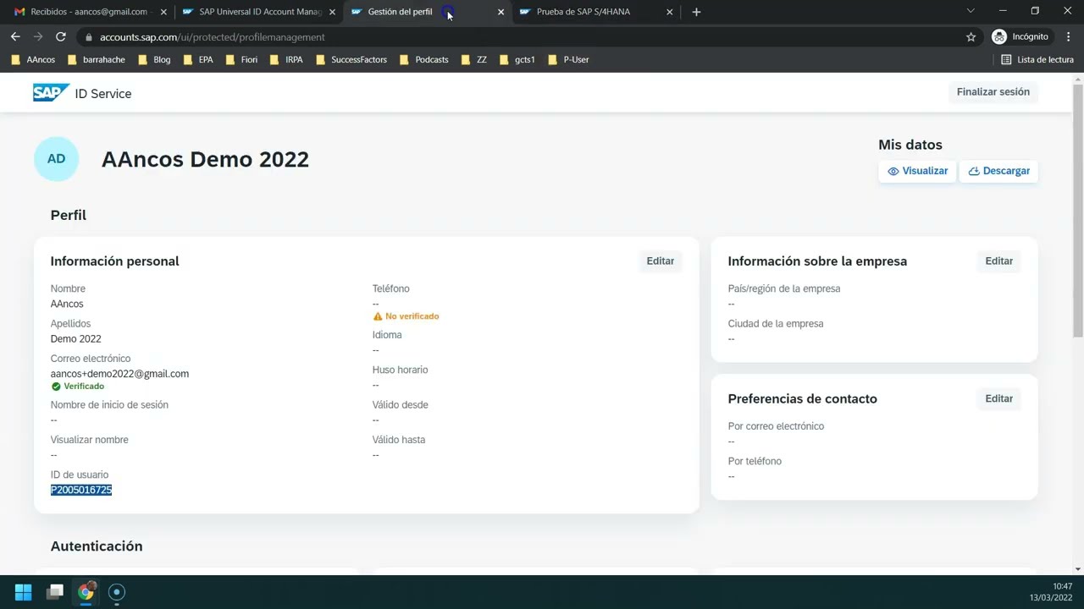
Task: Select the user ID P2005016725
Action: (x=81, y=491)
